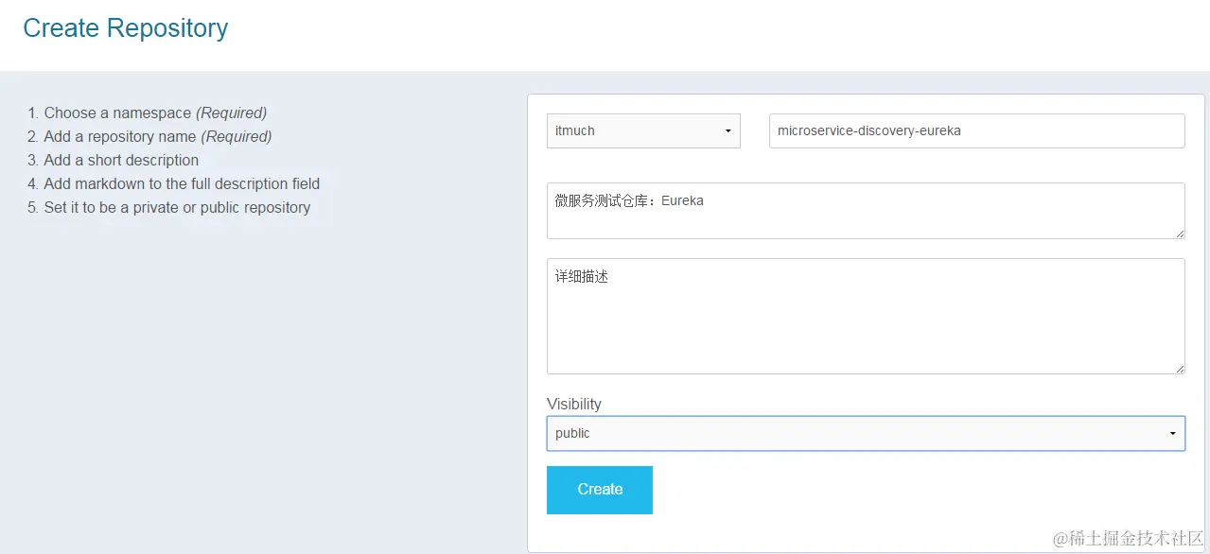1210x554 pixels.
Task: Click step 4 text about markdown full description
Action: click(182, 183)
